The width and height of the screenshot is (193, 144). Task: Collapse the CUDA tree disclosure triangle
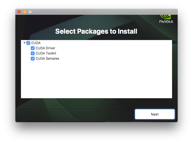coord(24,43)
